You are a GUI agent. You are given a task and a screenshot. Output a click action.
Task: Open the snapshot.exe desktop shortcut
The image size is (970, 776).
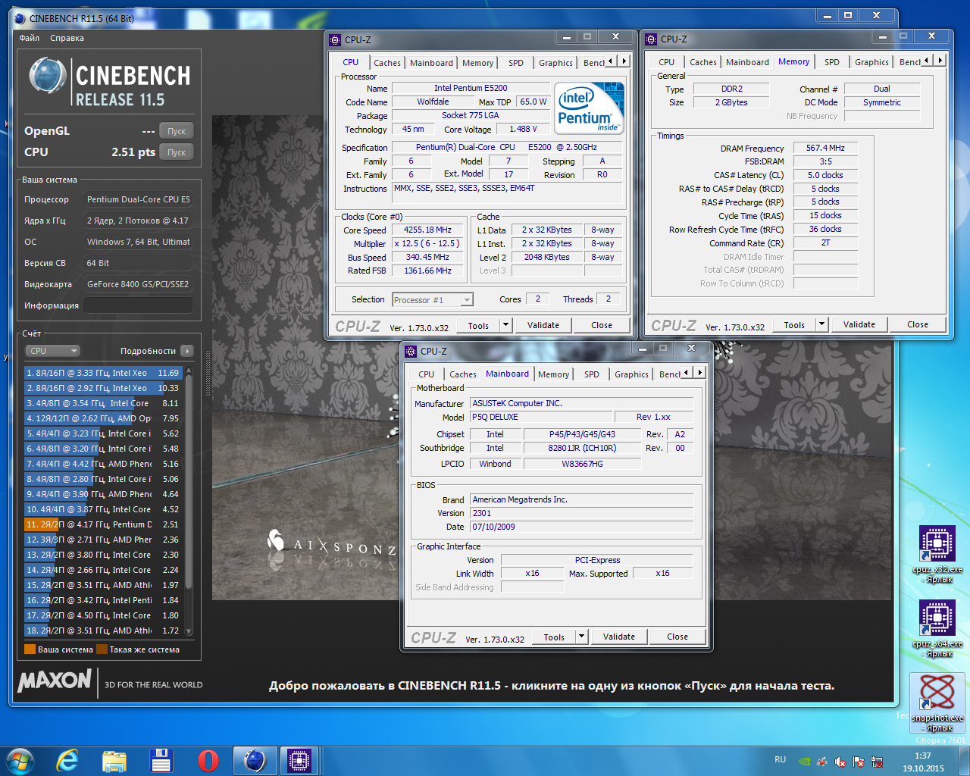(x=937, y=702)
